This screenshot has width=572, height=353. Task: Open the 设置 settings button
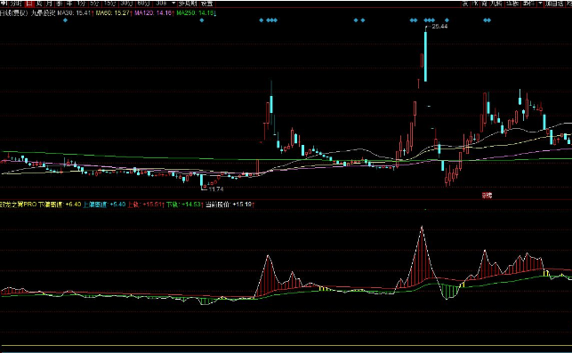(207, 4)
